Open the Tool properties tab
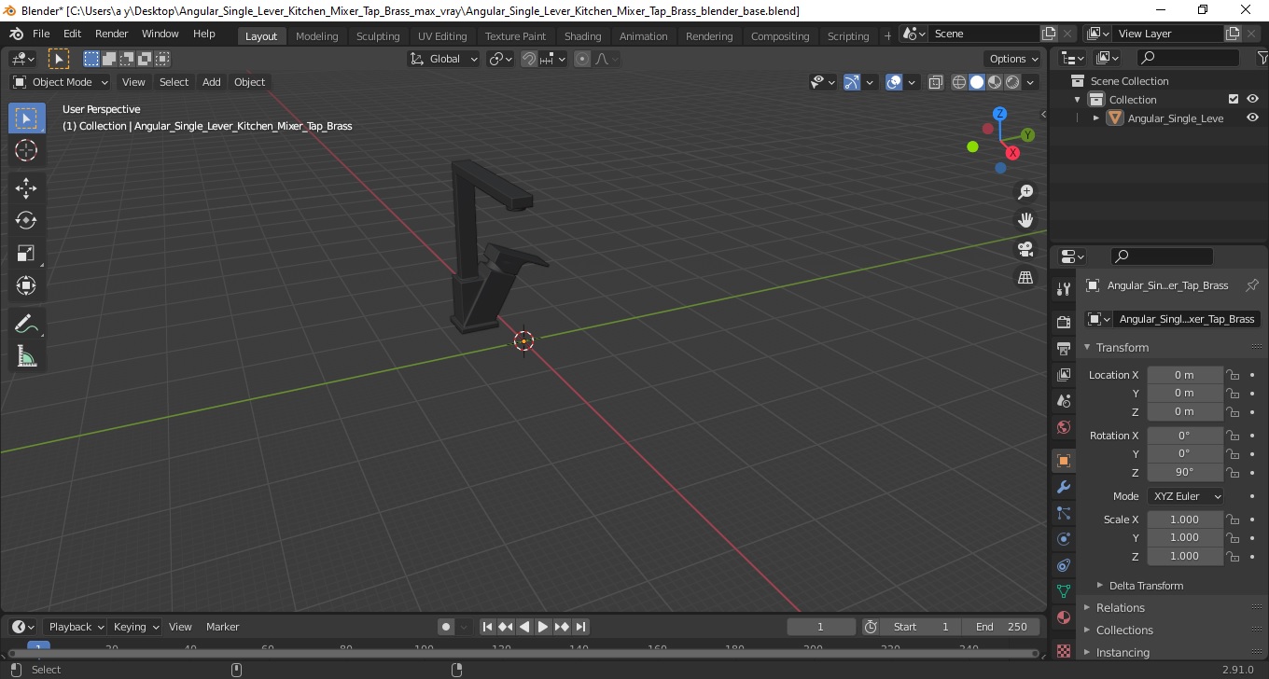The width and height of the screenshot is (1269, 679). (1063, 288)
